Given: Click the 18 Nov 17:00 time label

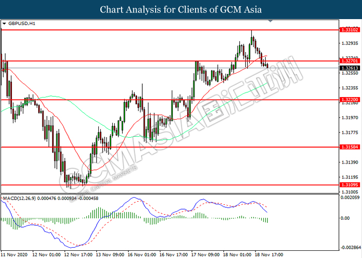Looking at the screenshot, I should (269, 254).
